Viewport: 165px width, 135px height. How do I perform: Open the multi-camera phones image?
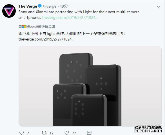tap(90, 86)
